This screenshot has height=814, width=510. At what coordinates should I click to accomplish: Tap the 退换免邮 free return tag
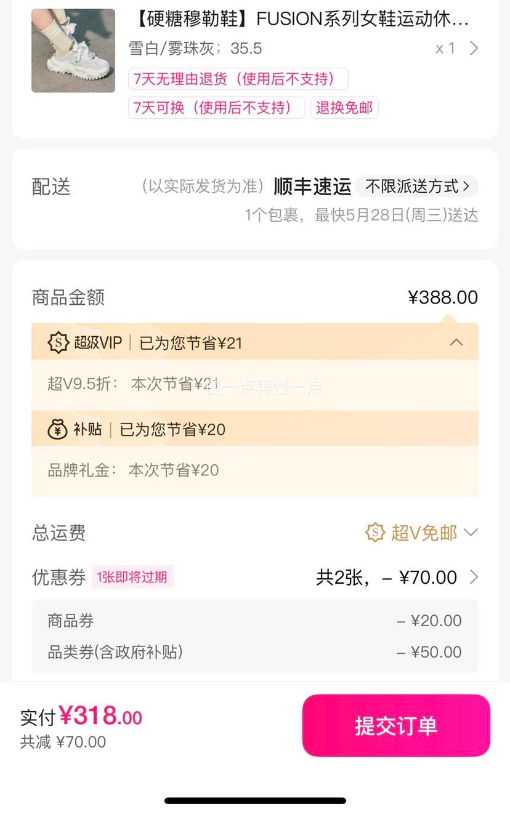pyautogui.click(x=344, y=108)
